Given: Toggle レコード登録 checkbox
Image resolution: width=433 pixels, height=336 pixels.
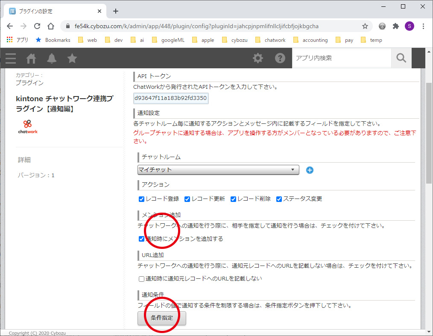Looking at the screenshot, I should pyautogui.click(x=141, y=199).
